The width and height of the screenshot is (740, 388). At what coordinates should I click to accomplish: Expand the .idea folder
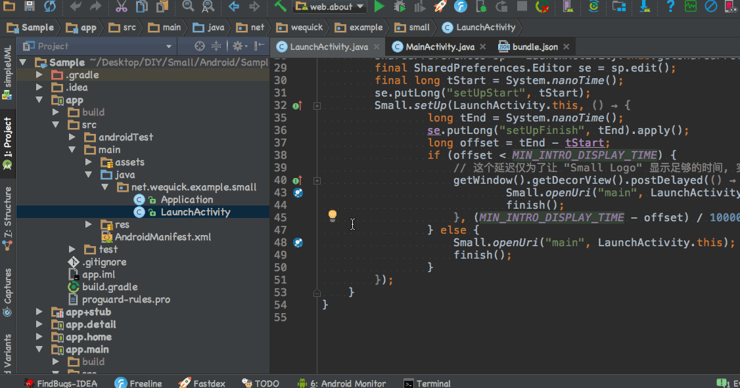(x=39, y=87)
